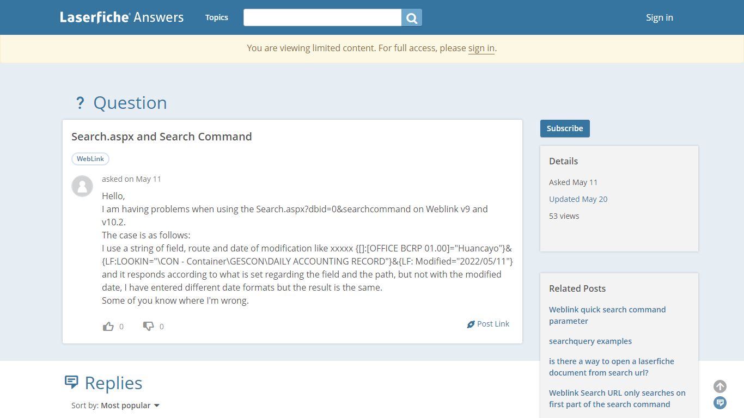744x418 pixels.
Task: Open 'Weblink Search URL only searches' post
Action: 617,398
